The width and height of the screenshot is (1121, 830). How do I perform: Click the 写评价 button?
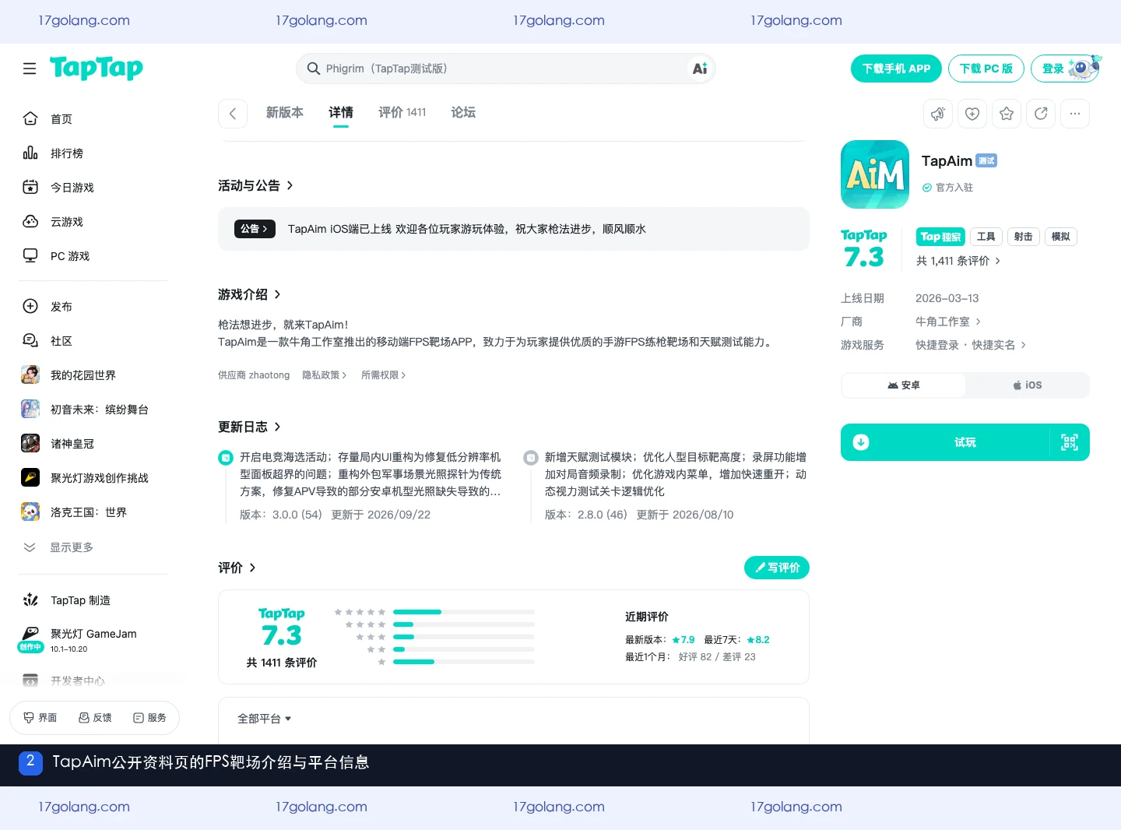tap(777, 568)
